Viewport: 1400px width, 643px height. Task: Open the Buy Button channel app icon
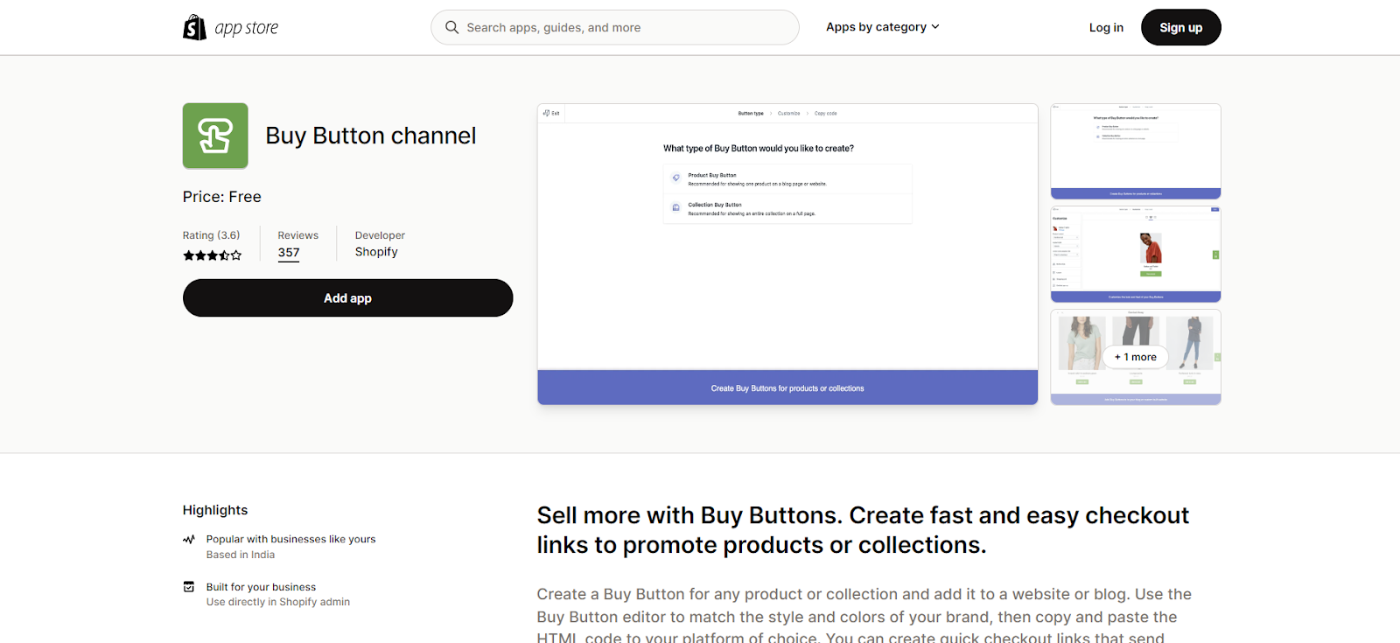click(215, 136)
